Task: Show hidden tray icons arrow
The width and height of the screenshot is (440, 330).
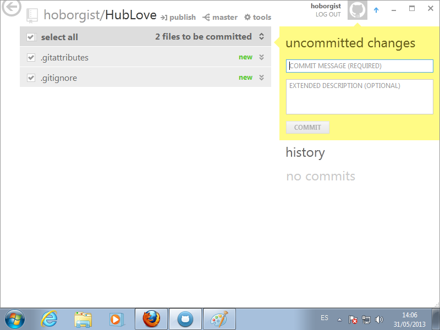Action: (339, 320)
